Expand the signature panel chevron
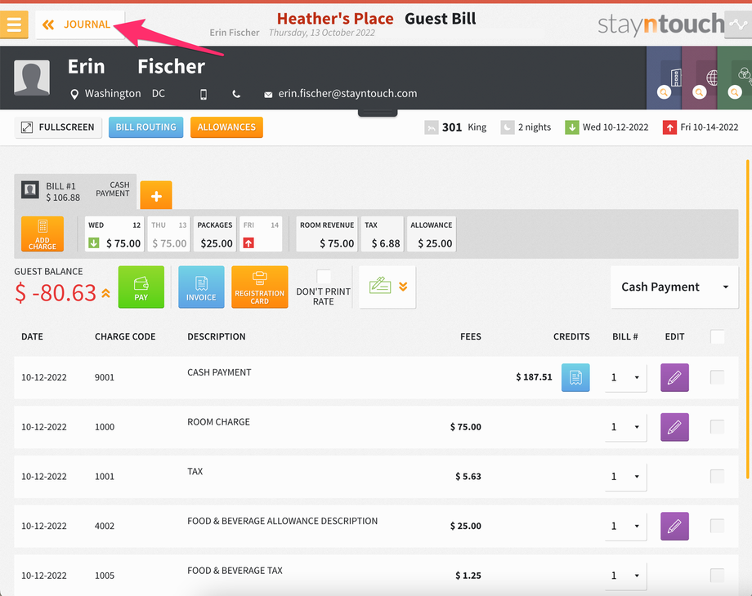 [403, 287]
